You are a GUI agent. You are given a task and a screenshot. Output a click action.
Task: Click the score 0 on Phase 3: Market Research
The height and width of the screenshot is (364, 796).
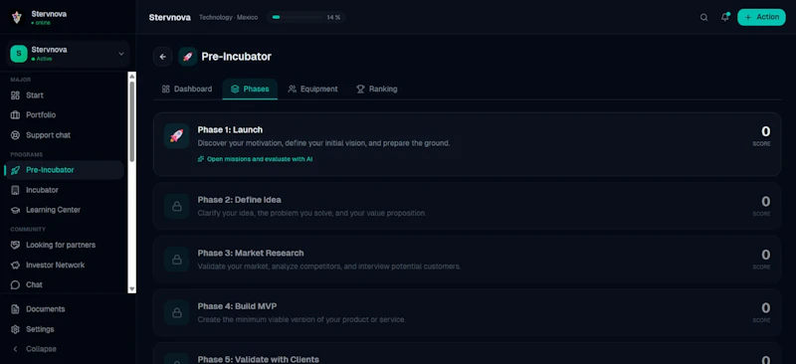click(765, 255)
